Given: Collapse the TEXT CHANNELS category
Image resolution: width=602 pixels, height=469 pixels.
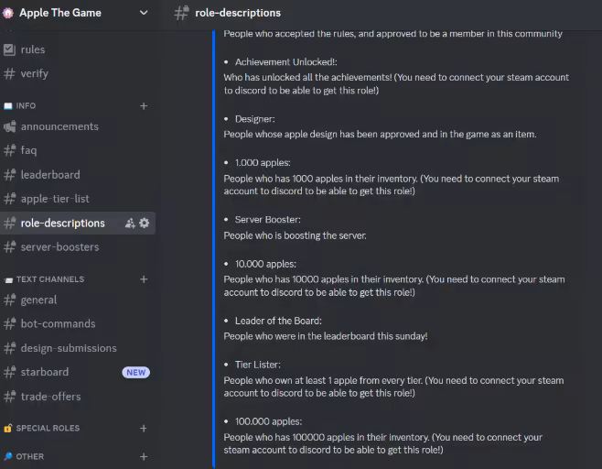Looking at the screenshot, I should click(49, 279).
